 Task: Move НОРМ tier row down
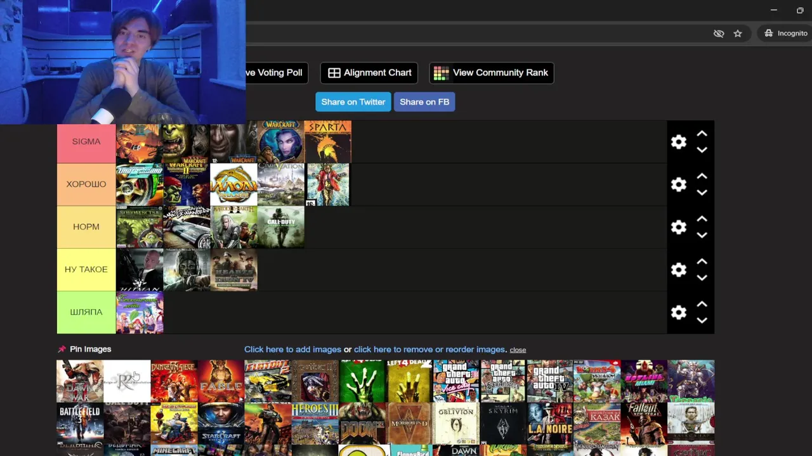click(x=702, y=235)
